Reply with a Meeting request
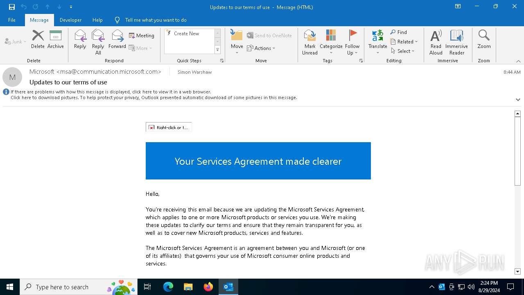 142,36
